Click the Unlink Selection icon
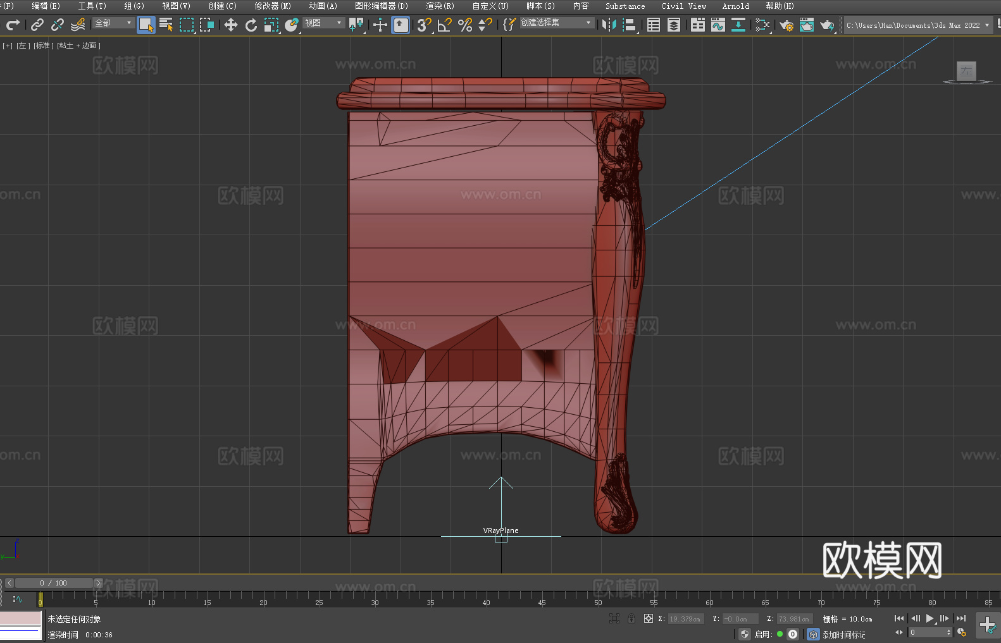 pos(58,25)
